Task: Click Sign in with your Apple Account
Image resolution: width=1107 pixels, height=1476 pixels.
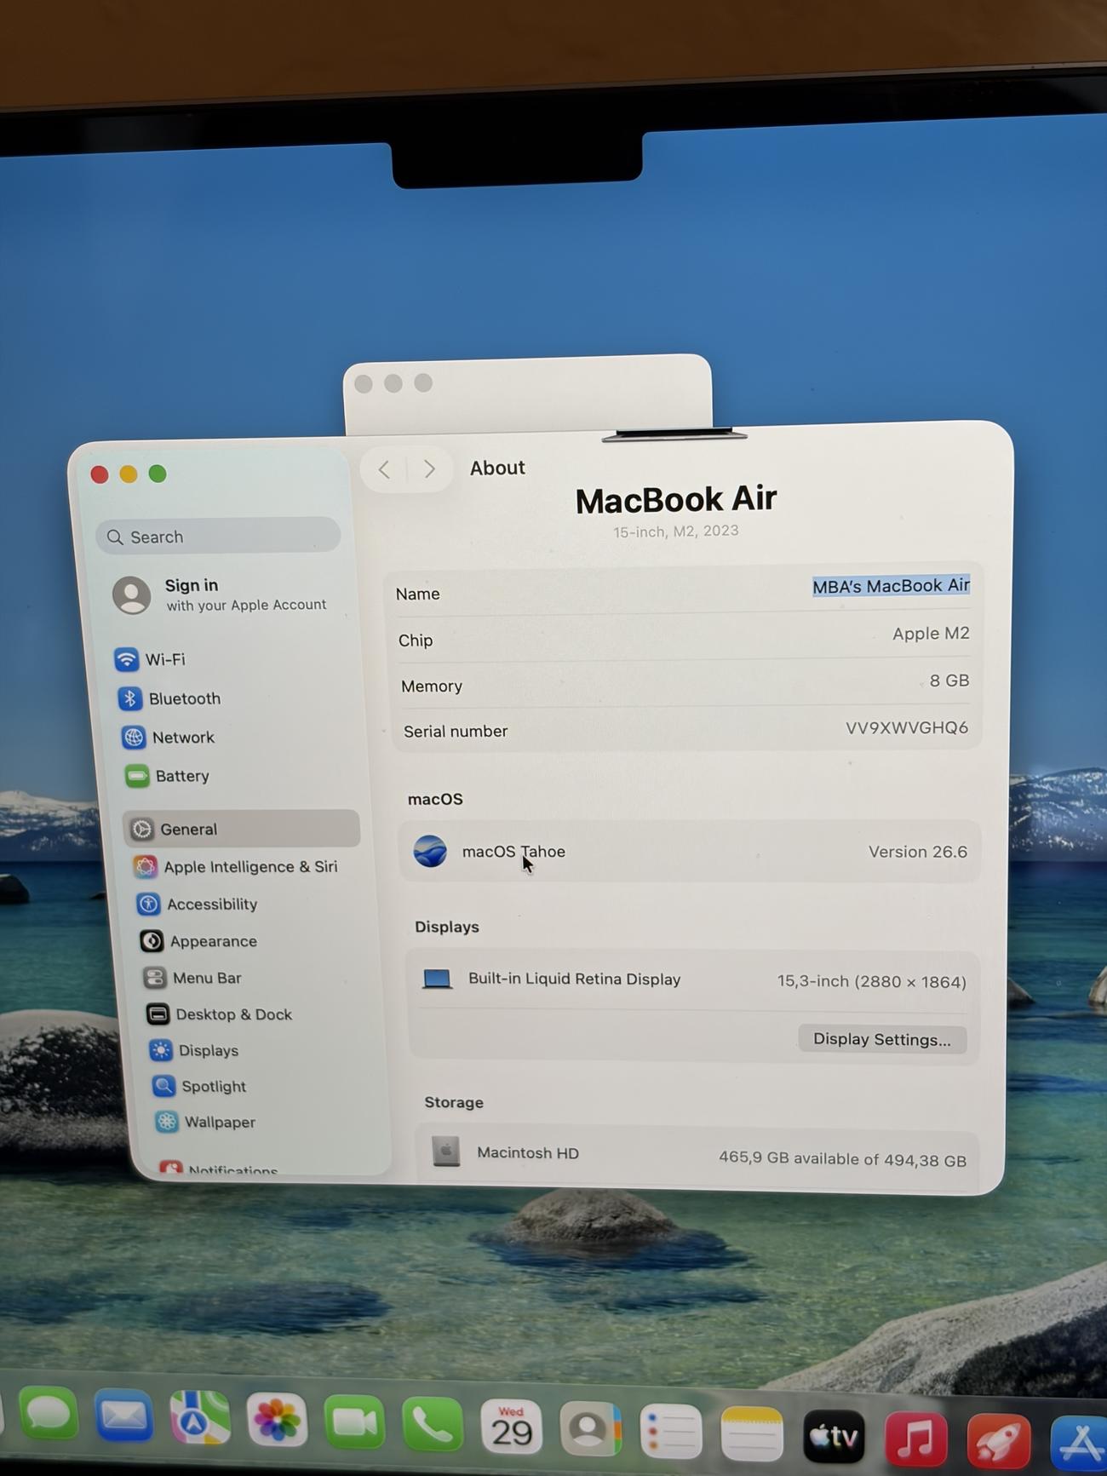Action: [221, 594]
